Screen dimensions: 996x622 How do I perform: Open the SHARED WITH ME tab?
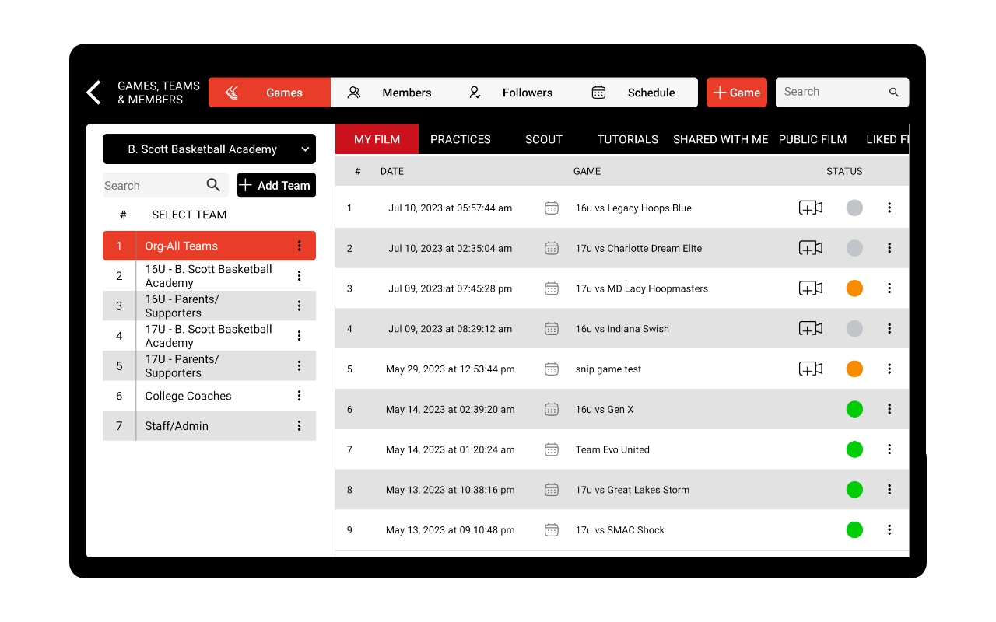point(721,139)
